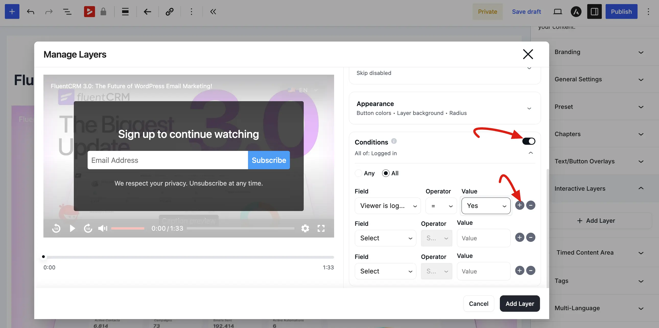This screenshot has height=328, width=659.
Task: Play the FluentCRM video preview
Action: click(72, 228)
